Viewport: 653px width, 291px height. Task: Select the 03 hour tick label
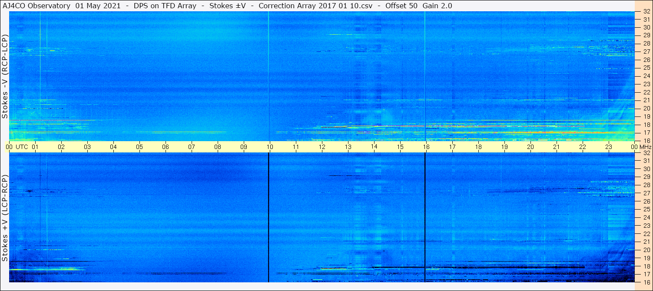tap(87, 147)
